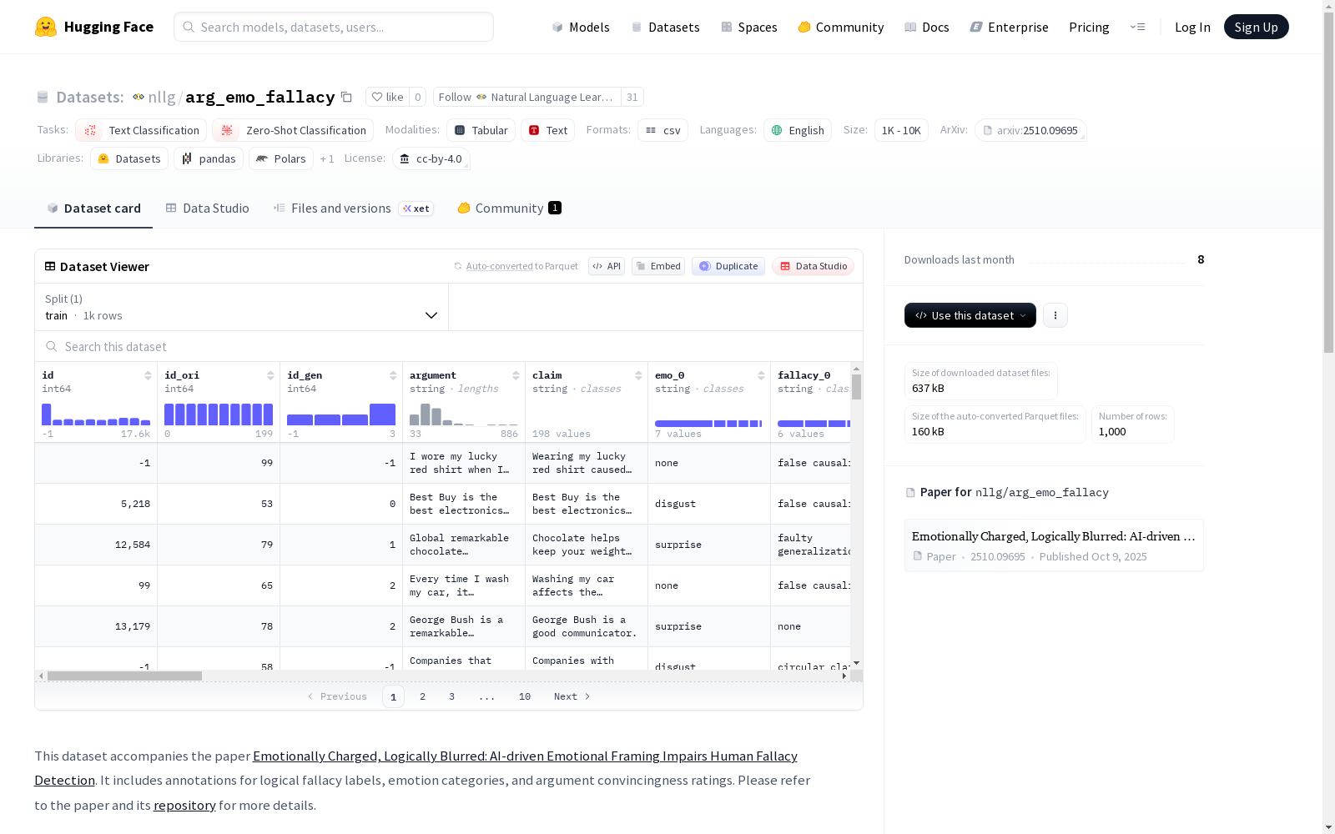Click the arxiv:2510.09695 tag
The width and height of the screenshot is (1335, 834).
pyautogui.click(x=1030, y=130)
